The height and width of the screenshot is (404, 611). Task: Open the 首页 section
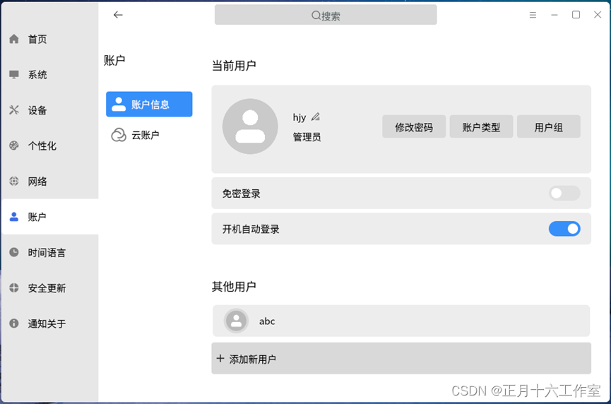point(50,39)
